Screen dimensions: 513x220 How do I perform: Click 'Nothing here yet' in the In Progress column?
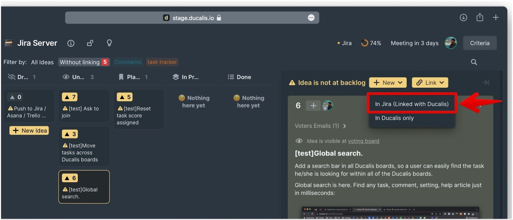(x=194, y=102)
